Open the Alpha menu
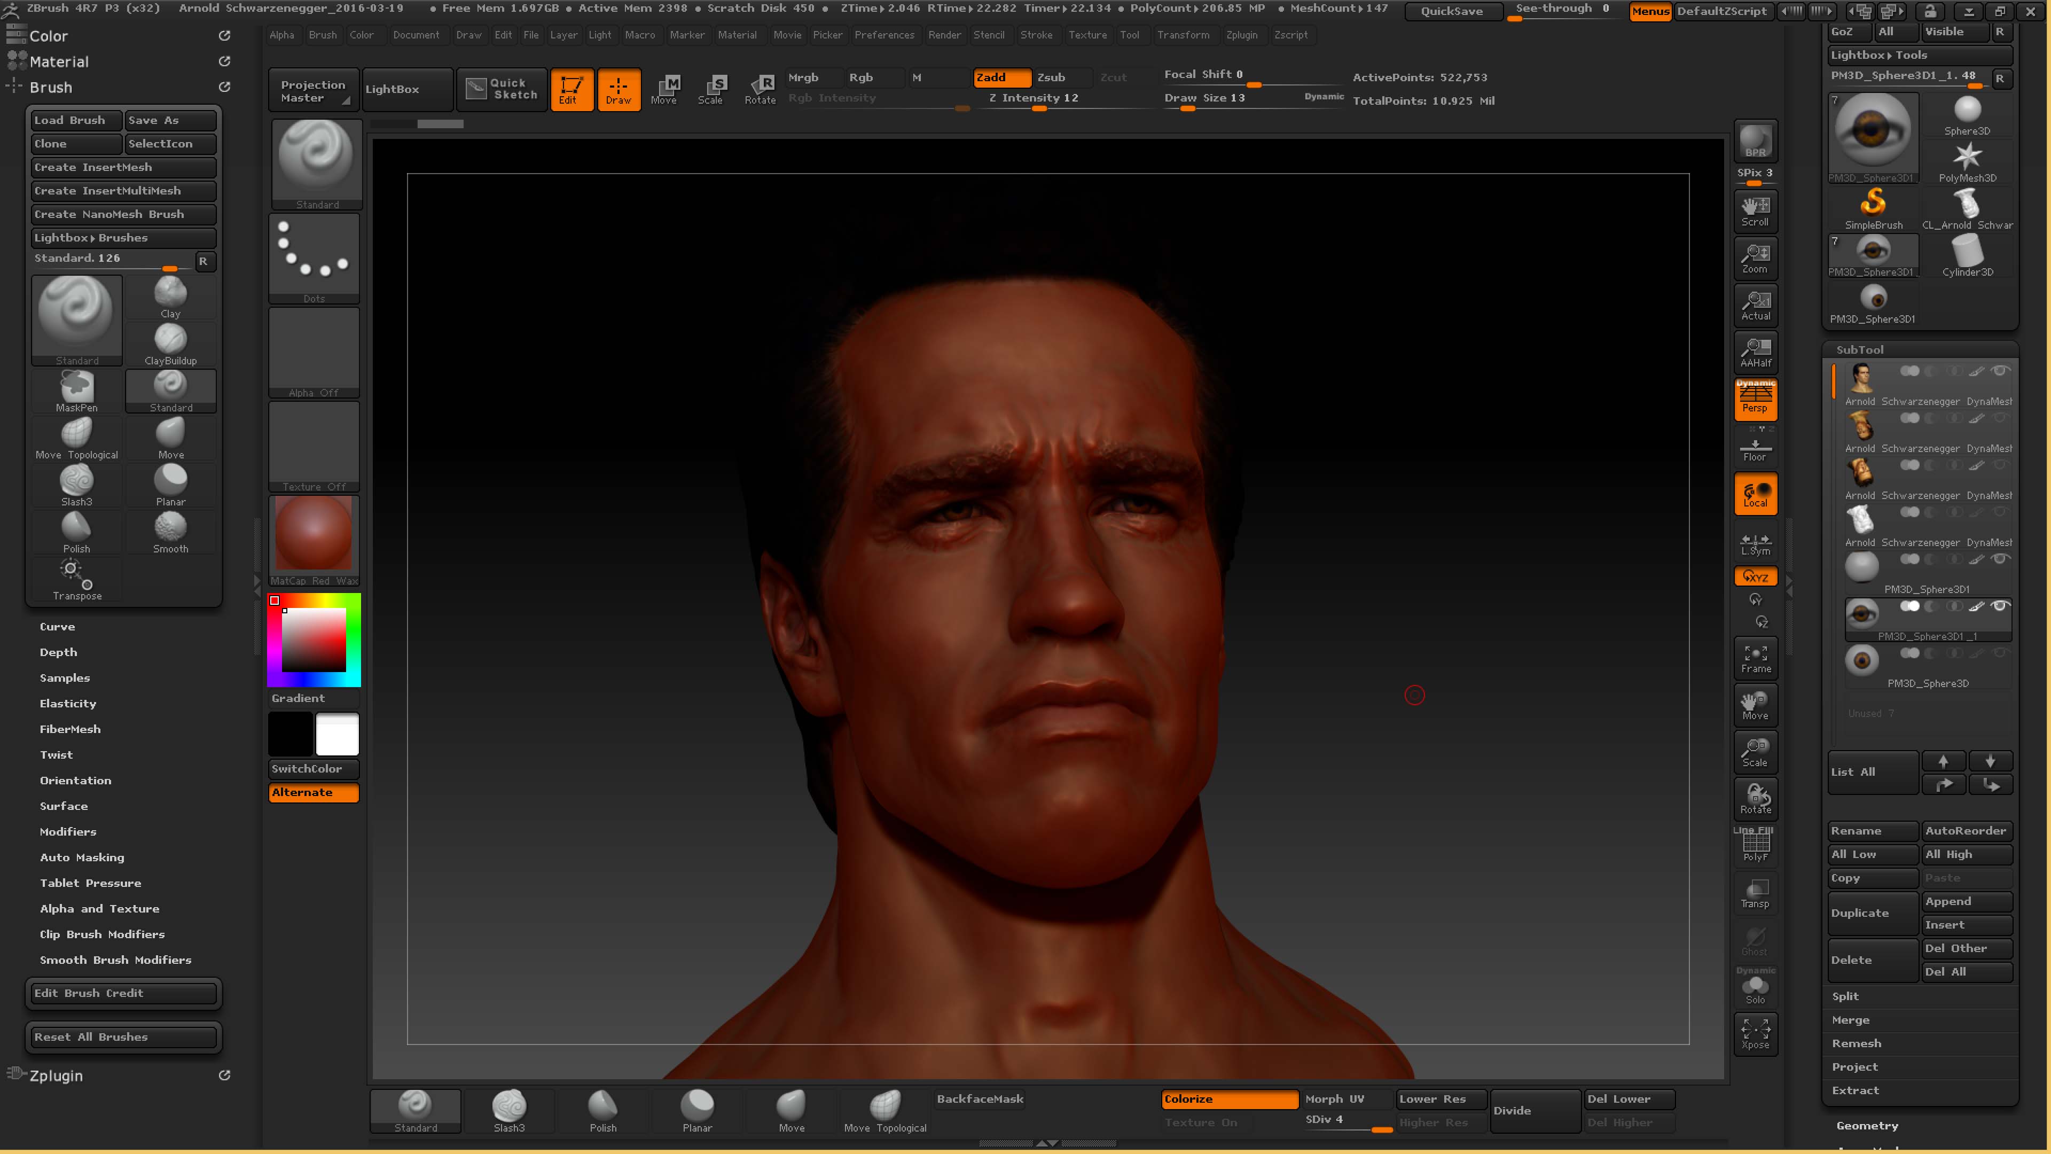2051x1154 pixels. click(x=281, y=35)
